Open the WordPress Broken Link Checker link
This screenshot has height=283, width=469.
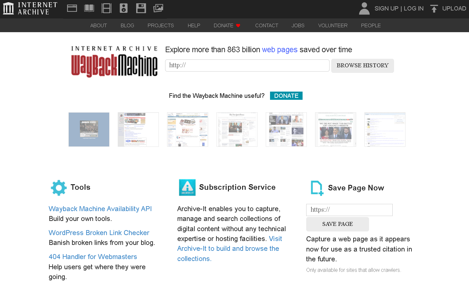(99, 233)
